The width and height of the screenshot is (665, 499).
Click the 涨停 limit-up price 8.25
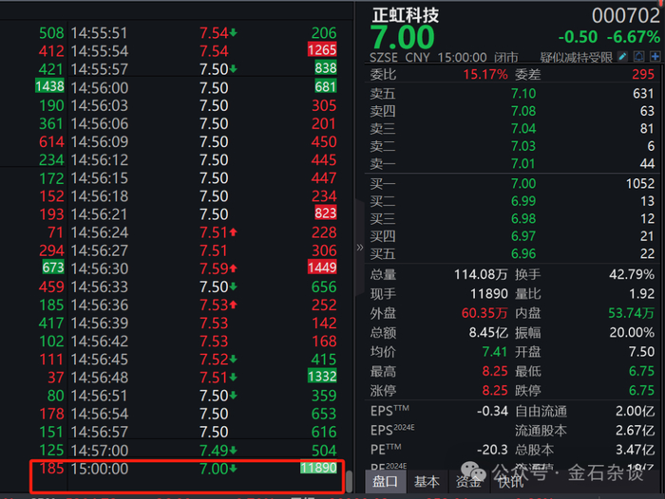pos(495,390)
